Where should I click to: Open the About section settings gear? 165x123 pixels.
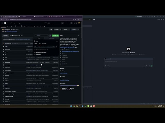click(79, 36)
